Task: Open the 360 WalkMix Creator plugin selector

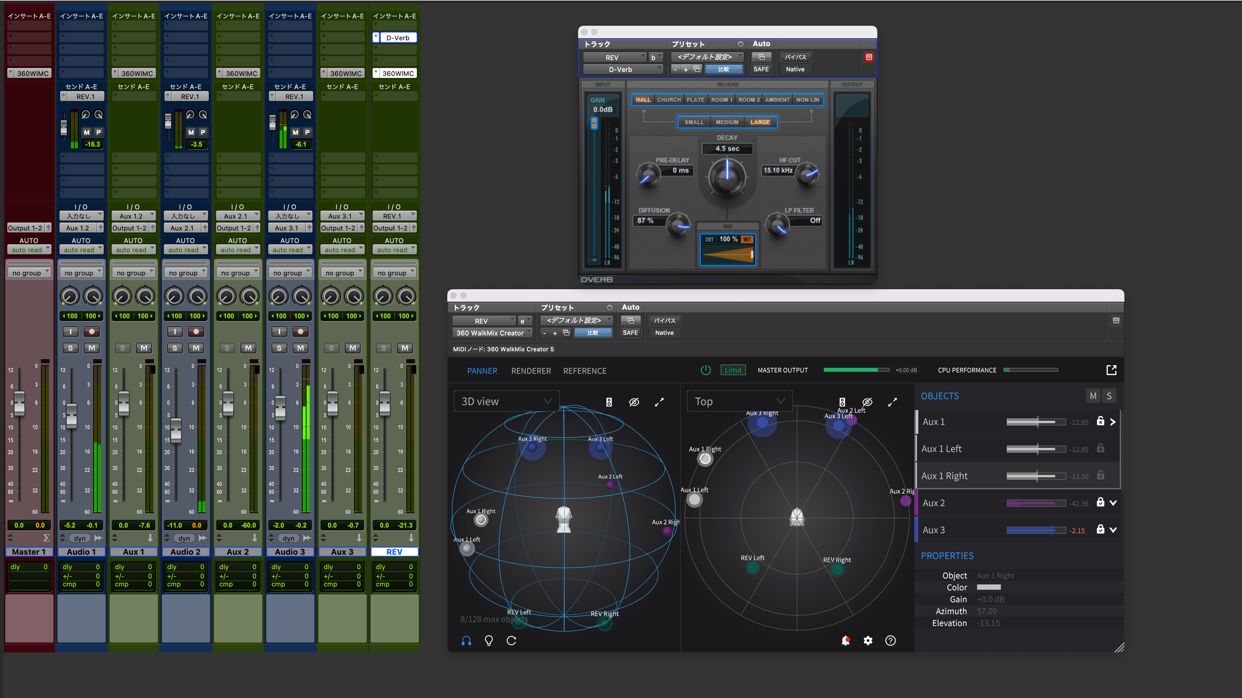Action: tap(492, 332)
